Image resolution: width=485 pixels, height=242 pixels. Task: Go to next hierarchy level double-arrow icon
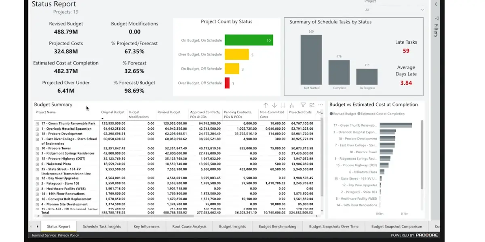point(283,105)
